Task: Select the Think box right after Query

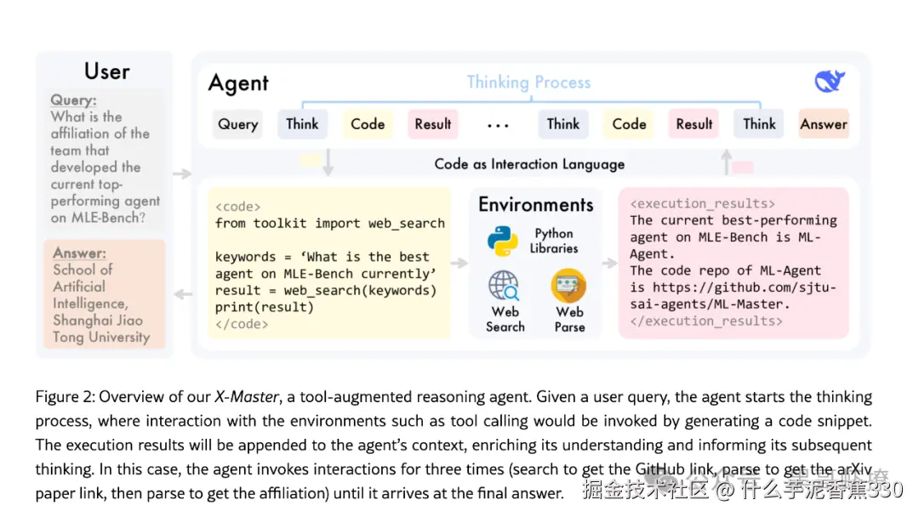Action: [x=302, y=124]
